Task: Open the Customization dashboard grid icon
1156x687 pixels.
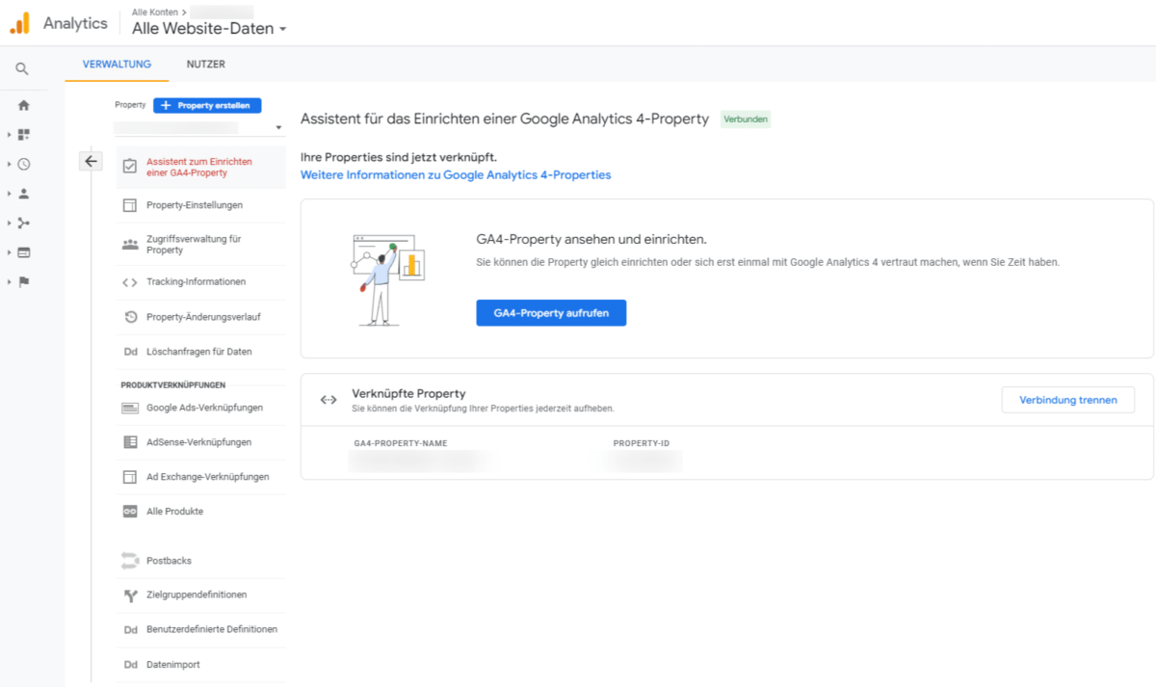Action: coord(24,135)
